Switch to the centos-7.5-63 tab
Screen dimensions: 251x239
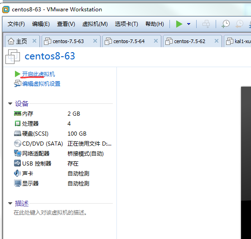pyautogui.click(x=71, y=41)
